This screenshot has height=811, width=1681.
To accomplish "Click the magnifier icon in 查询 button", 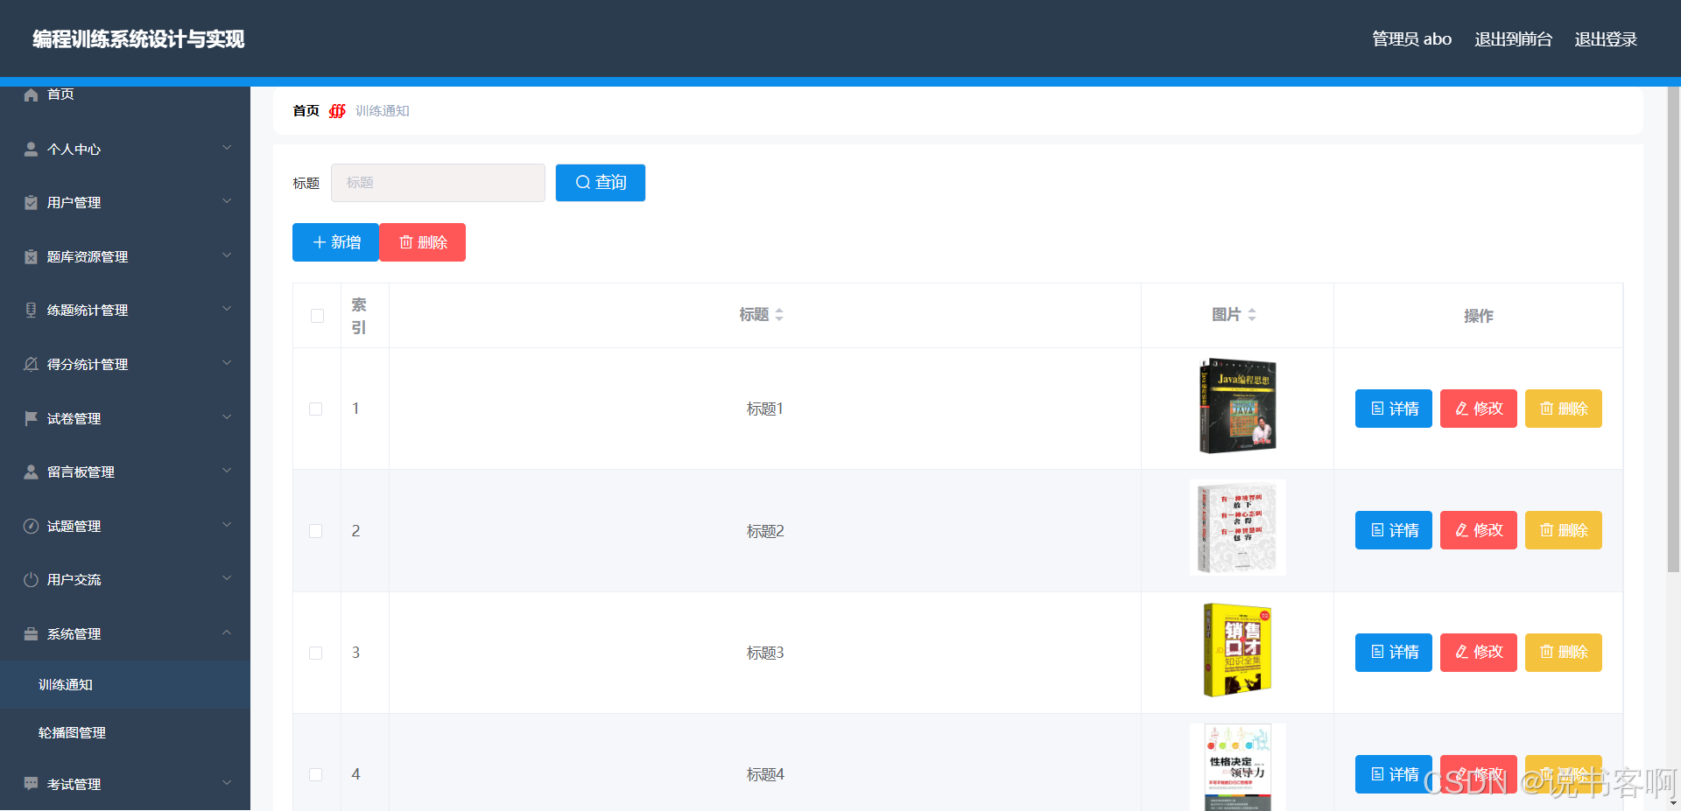I will (583, 183).
